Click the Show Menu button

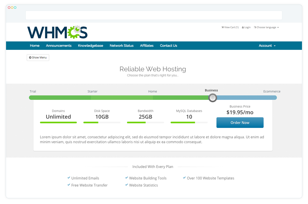point(38,58)
